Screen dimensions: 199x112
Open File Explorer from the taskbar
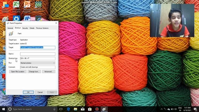pos(75,109)
